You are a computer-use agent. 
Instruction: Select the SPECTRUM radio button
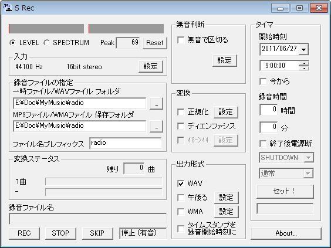click(46, 43)
